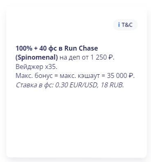Click the "40 фс" free spins text
This screenshot has height=162, width=151.
48,49
